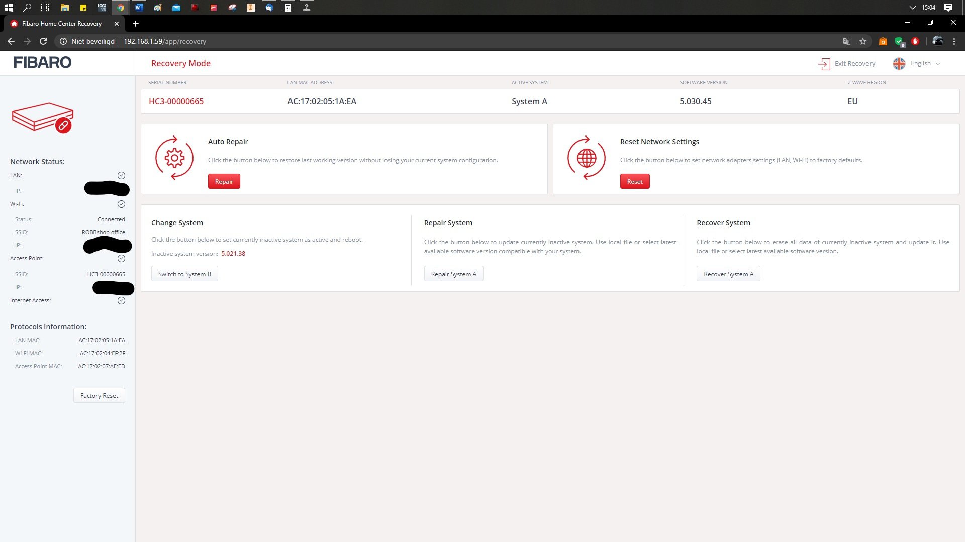
Task: Click software version 5.030.45
Action: tap(696, 101)
